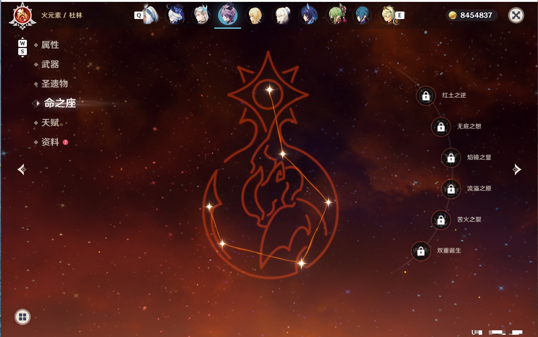The image size is (538, 337).
Task: Click the lock icon for 双重诞生
Action: coord(421,251)
